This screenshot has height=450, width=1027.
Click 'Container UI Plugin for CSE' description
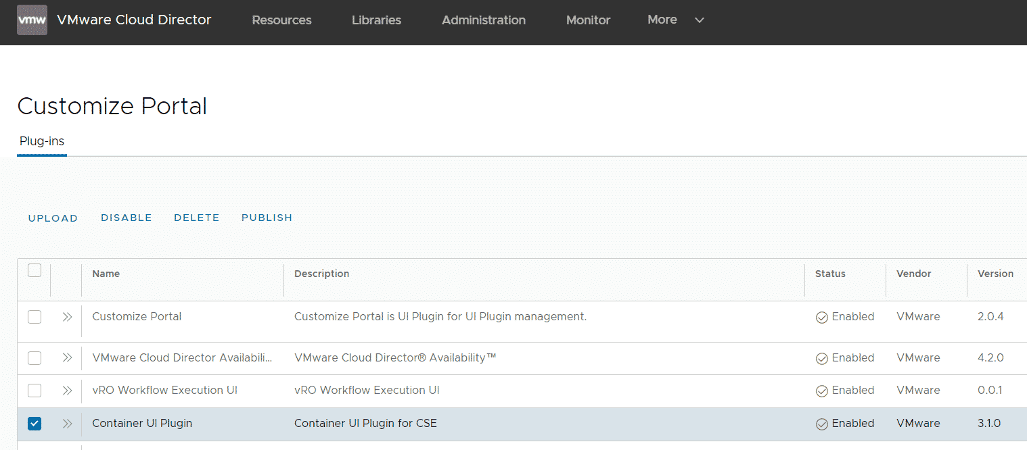(x=365, y=423)
